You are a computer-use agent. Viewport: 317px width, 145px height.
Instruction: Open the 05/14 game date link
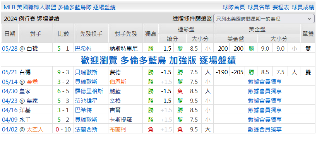[10, 82]
